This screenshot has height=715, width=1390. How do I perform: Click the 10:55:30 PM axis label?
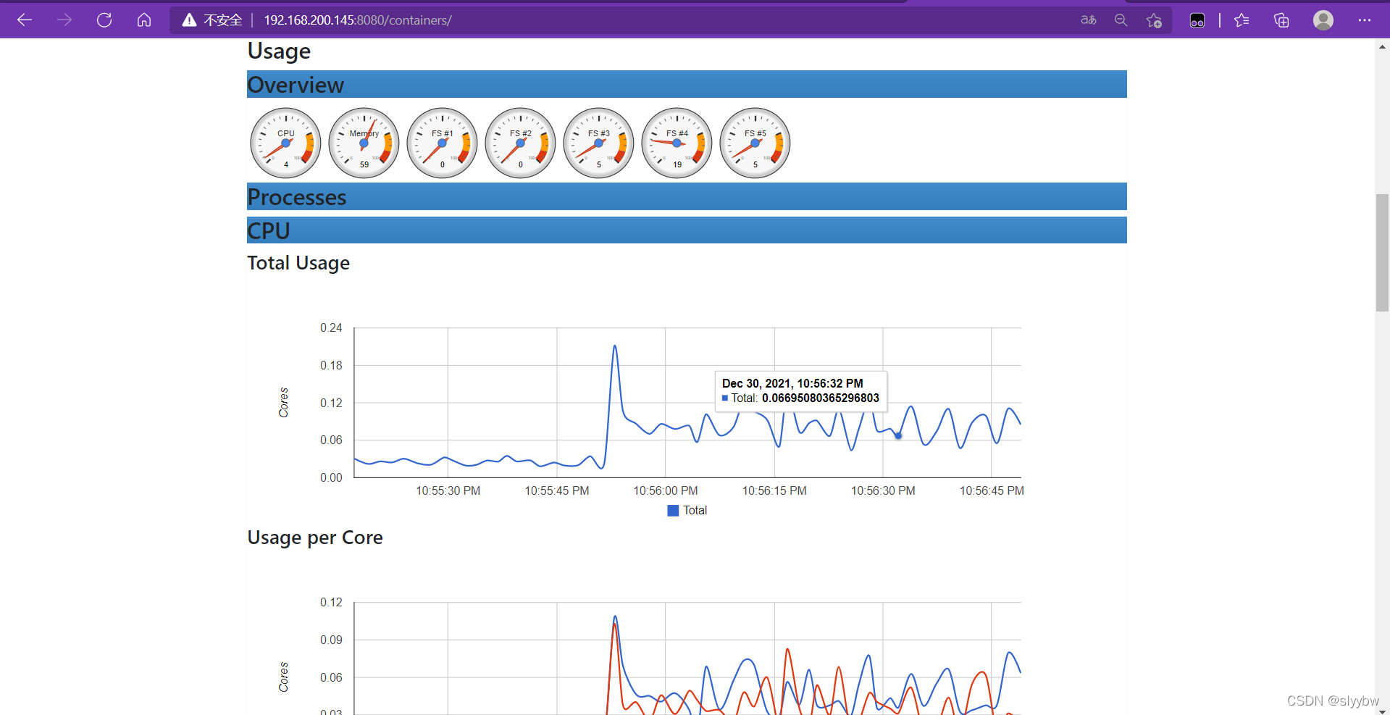(x=448, y=491)
